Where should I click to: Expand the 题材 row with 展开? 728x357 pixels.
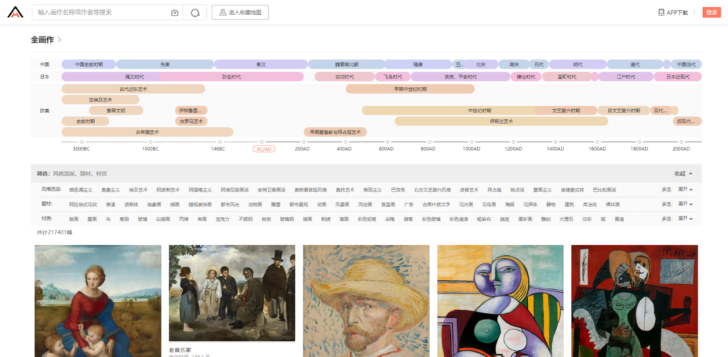click(x=686, y=204)
